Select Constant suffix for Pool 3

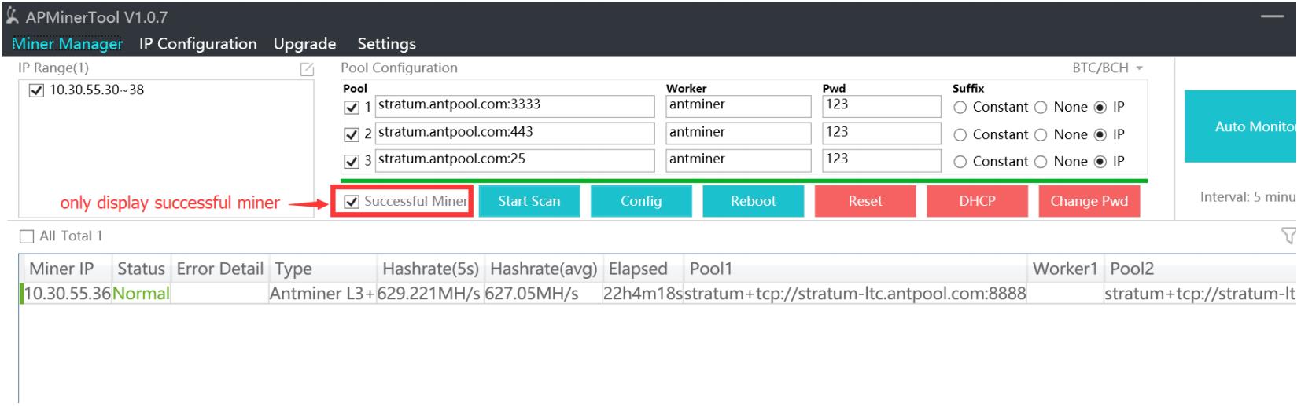[960, 162]
